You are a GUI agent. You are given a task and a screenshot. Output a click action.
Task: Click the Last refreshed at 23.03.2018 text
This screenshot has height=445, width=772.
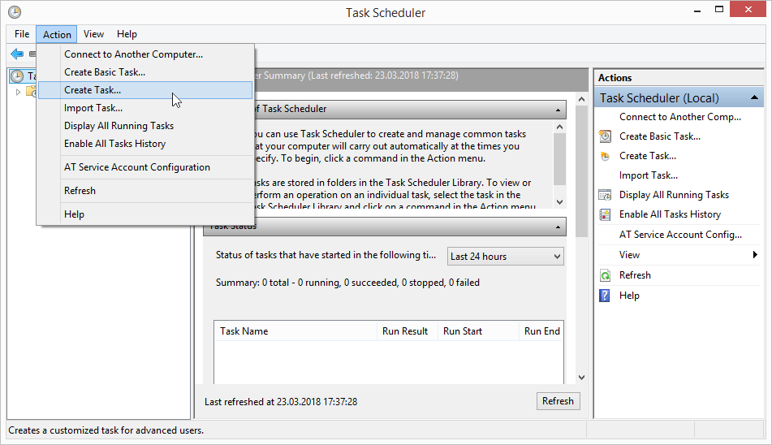pos(281,402)
